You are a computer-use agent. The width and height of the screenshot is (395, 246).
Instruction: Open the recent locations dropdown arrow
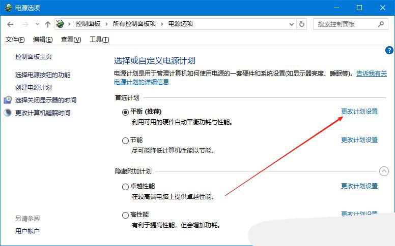point(37,24)
